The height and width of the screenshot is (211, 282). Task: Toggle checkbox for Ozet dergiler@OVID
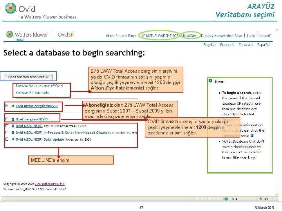7,119
